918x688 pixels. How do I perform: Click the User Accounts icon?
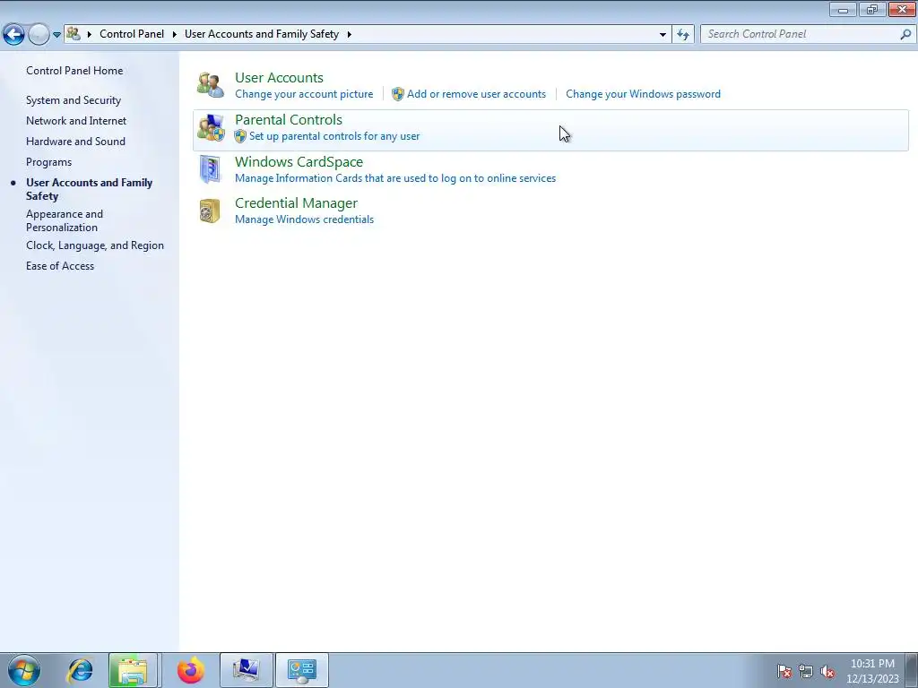210,85
